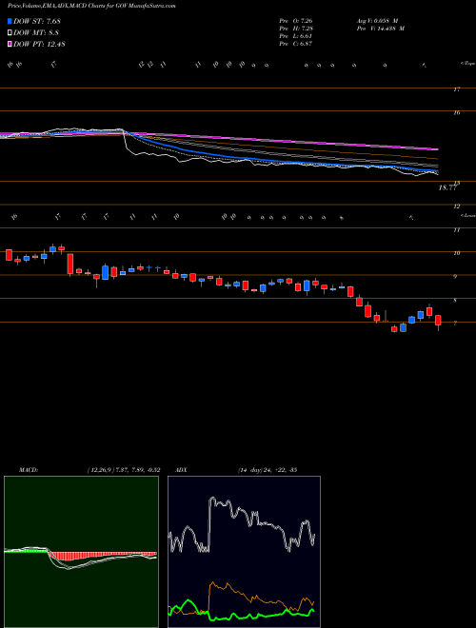Click the price axis label 11
Viewport: 476px width, 628px height.
coord(456,230)
